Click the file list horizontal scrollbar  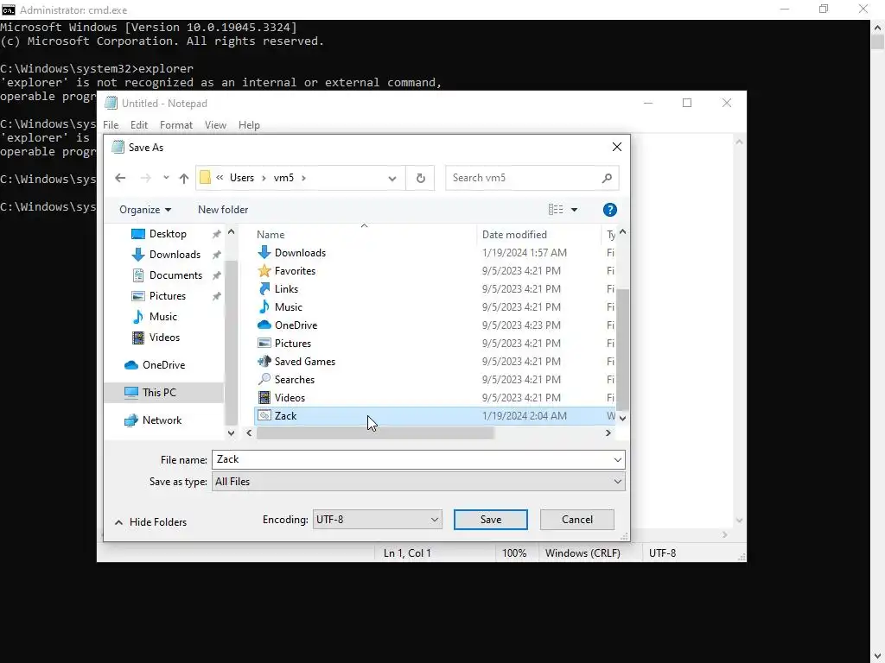pos(375,433)
